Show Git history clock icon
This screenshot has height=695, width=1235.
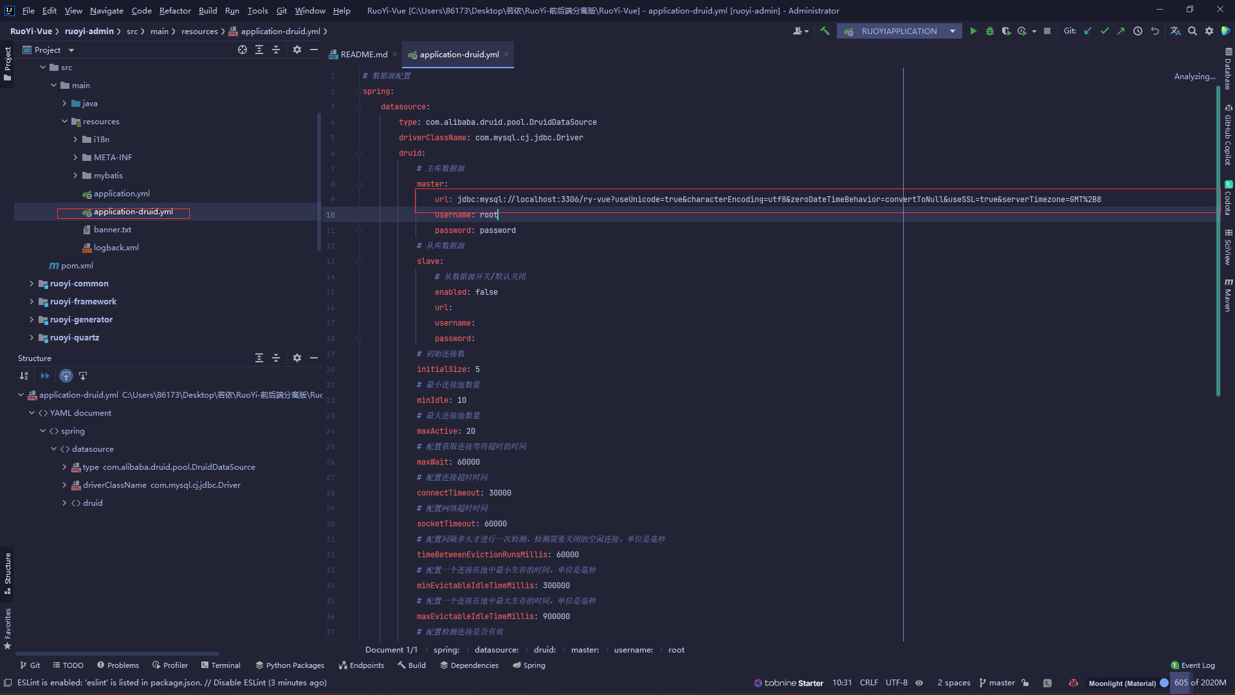pyautogui.click(x=1138, y=31)
